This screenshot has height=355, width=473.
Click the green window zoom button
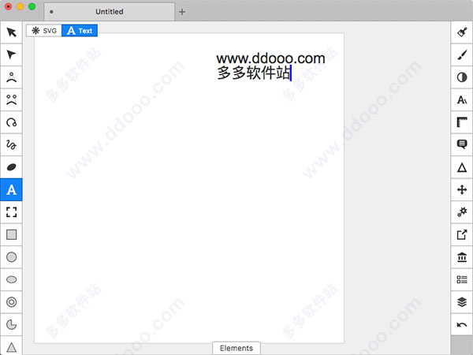pyautogui.click(x=32, y=6)
